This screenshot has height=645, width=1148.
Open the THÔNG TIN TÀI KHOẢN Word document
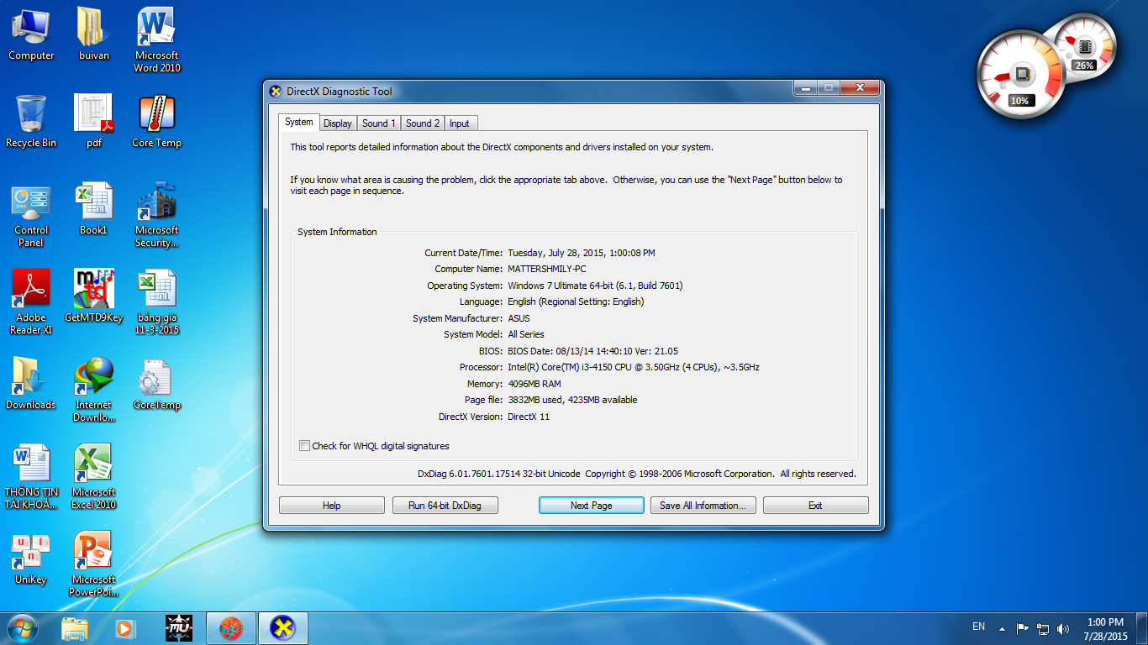31,477
